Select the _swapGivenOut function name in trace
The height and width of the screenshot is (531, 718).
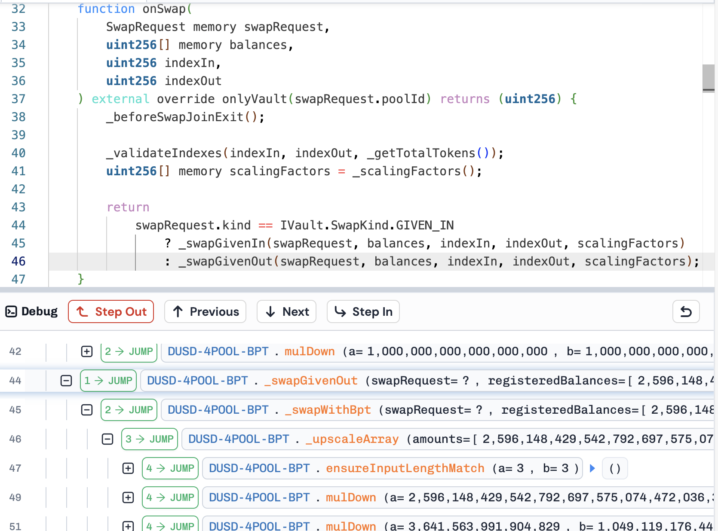[311, 381]
